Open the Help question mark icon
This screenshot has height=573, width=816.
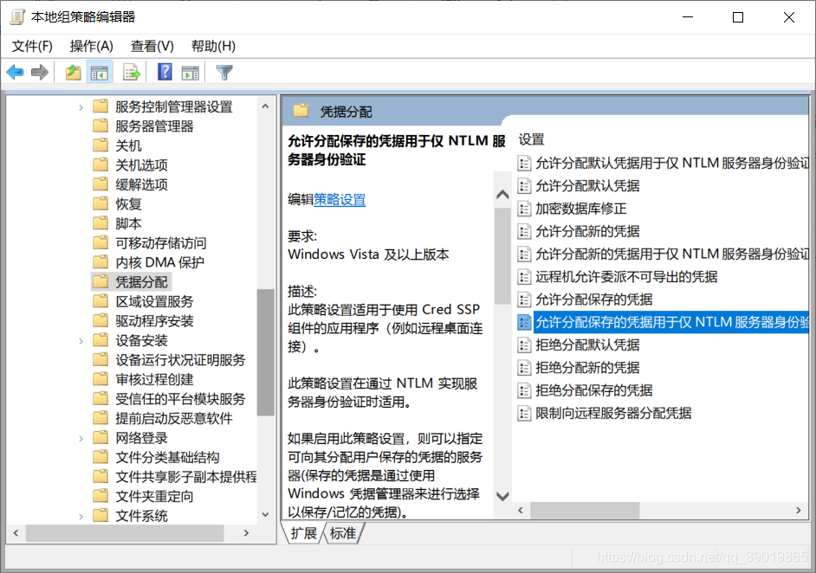coord(165,73)
